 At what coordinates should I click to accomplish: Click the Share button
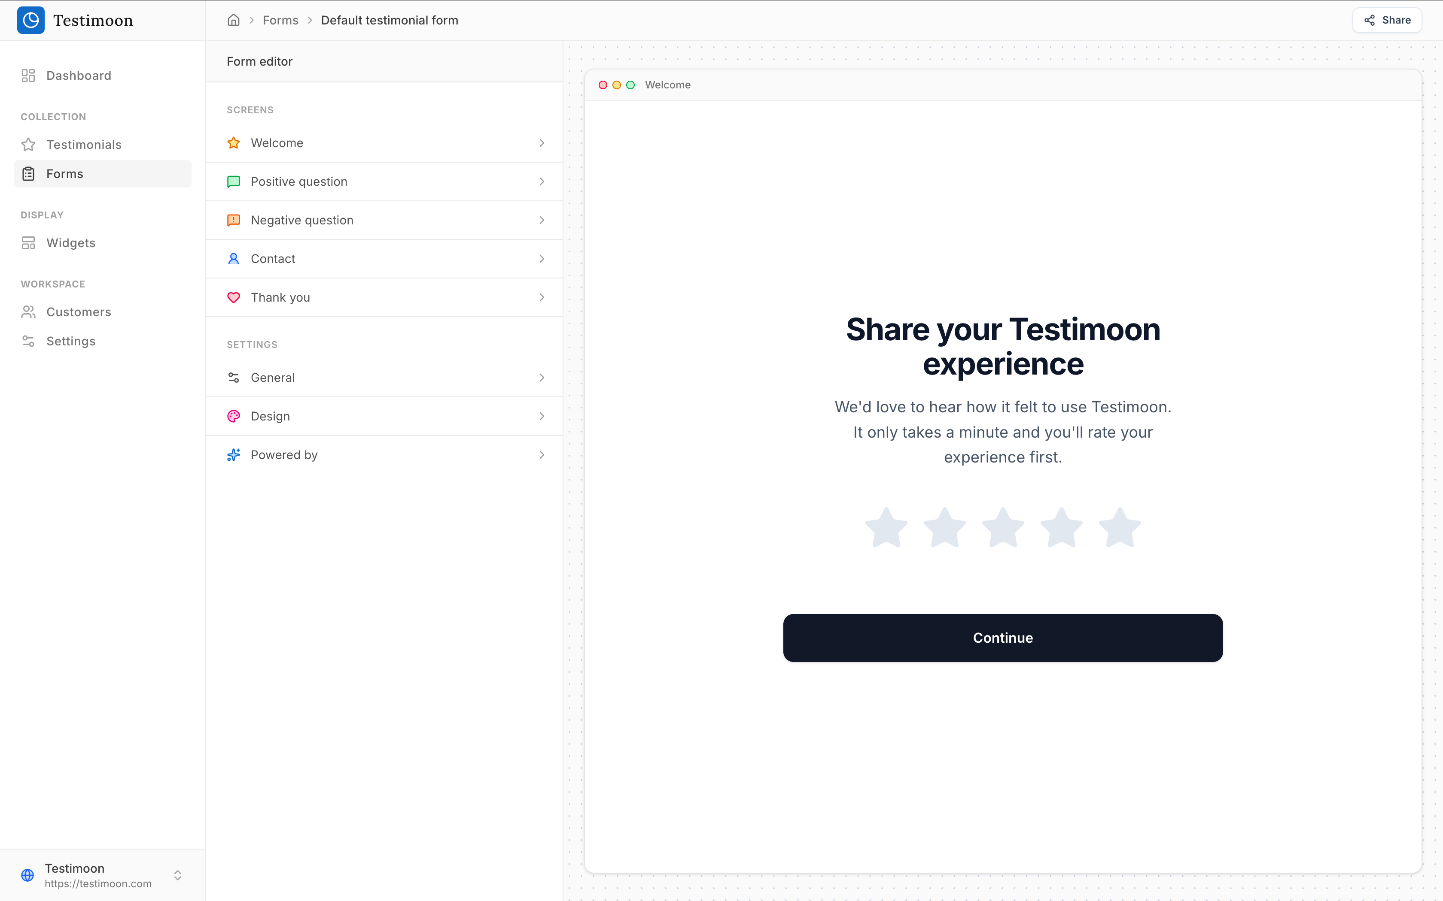coord(1387,20)
